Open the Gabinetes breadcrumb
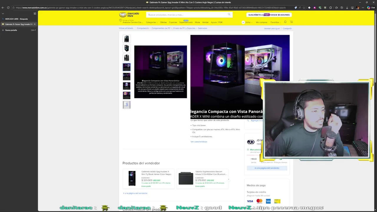Screen dimensions: 377x212 pos(202,28)
